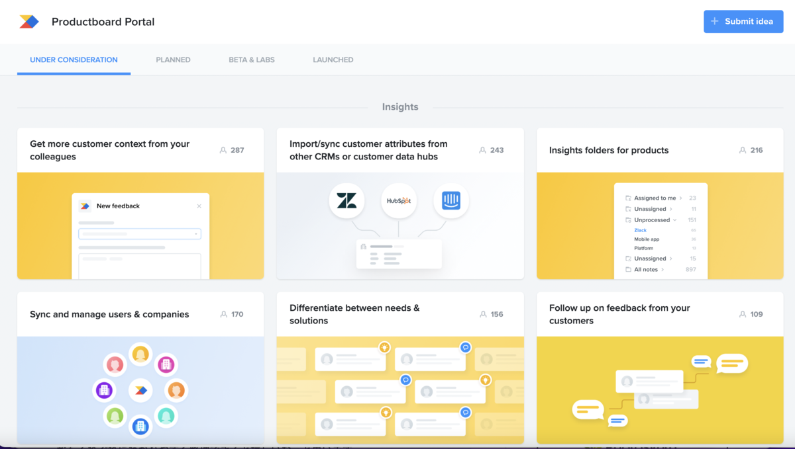The height and width of the screenshot is (449, 795).
Task: Click the Zendesk logo icon
Action: (x=346, y=201)
